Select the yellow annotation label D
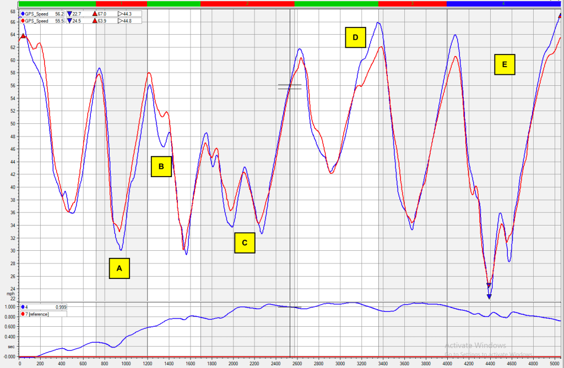Screen dimensions: 564x368 [355, 37]
